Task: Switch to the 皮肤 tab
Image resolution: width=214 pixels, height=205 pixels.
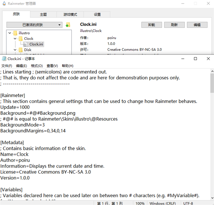Action: pyautogui.click(x=16, y=14)
